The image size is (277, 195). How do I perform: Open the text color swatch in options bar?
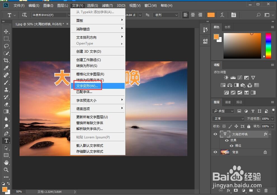(x=211, y=15)
